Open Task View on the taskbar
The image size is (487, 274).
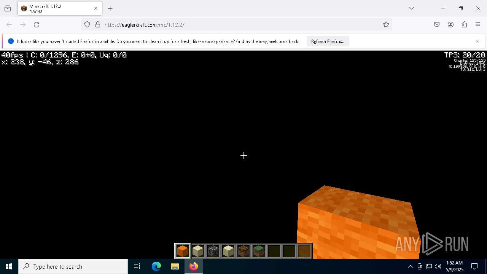(x=137, y=266)
